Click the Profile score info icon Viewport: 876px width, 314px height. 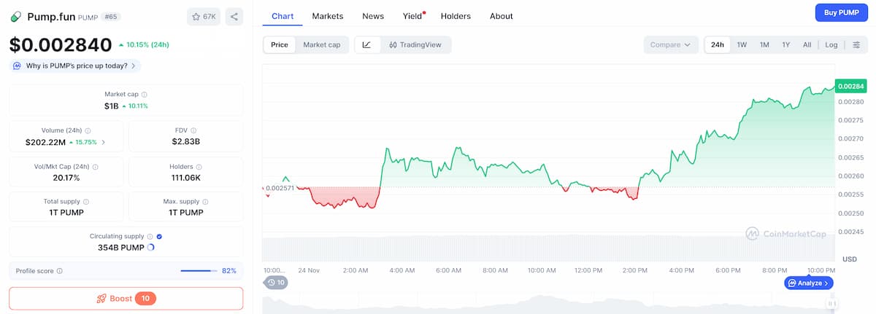click(x=59, y=271)
